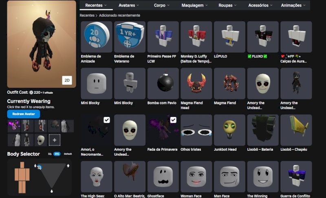This screenshot has height=198, width=326.
Task: Select the Guerra de Conflito shirt item
Action: [296, 176]
